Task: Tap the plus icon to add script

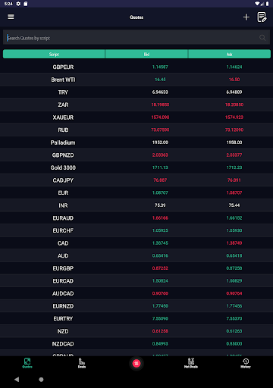Action: click(246, 17)
